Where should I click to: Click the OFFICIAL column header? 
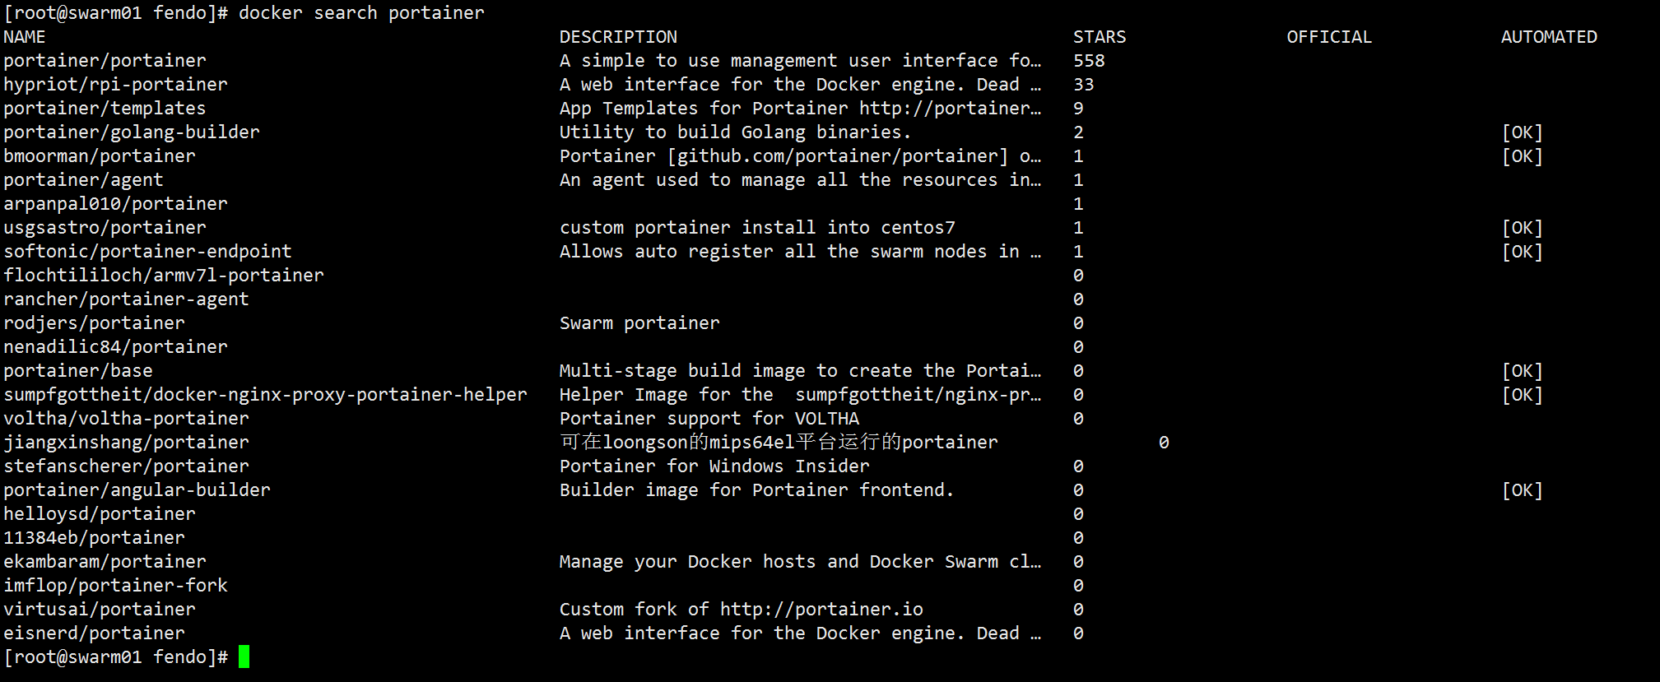click(x=1329, y=37)
